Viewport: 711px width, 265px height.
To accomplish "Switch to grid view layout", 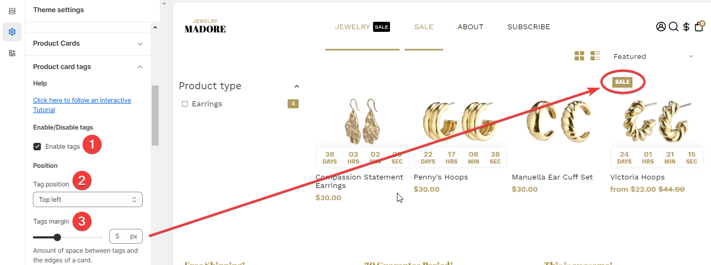I will point(579,56).
